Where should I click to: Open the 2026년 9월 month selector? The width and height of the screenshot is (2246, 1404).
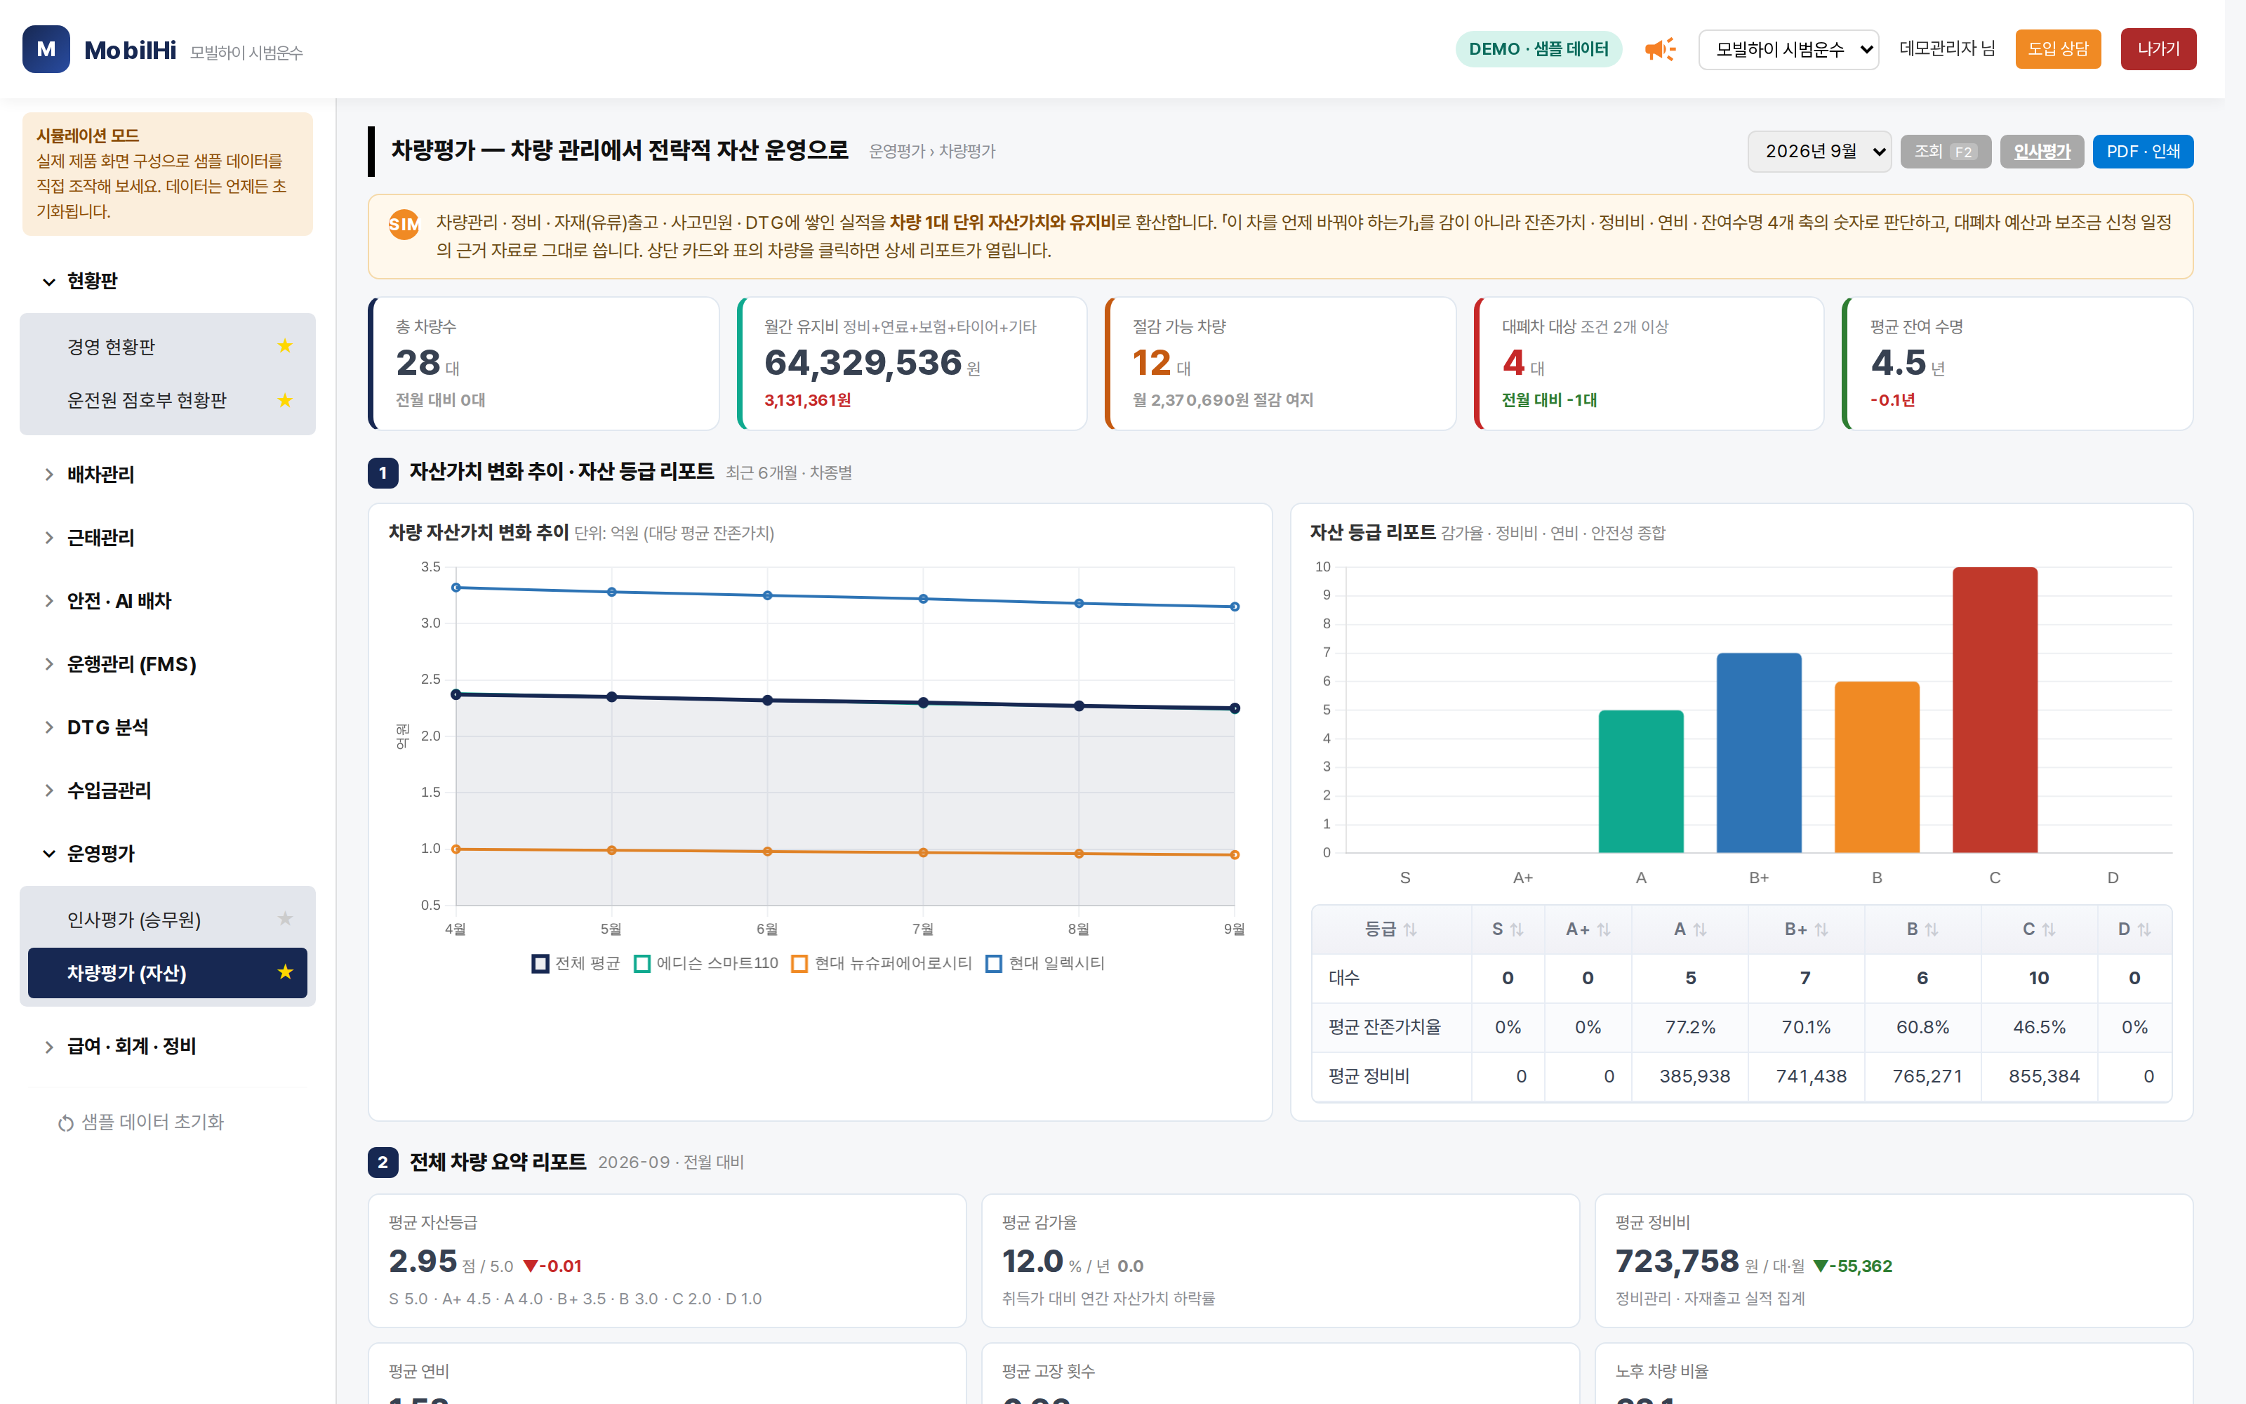pyautogui.click(x=1819, y=152)
